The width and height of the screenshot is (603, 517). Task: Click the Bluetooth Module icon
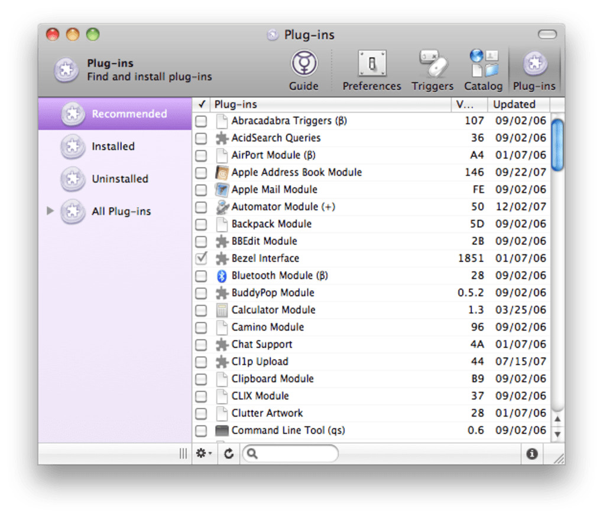222,276
